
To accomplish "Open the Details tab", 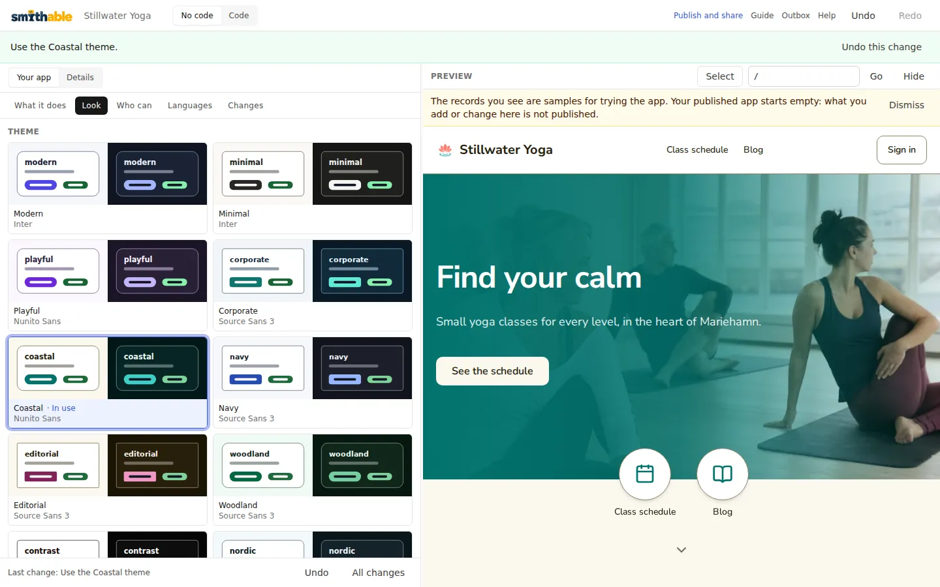I will click(80, 78).
